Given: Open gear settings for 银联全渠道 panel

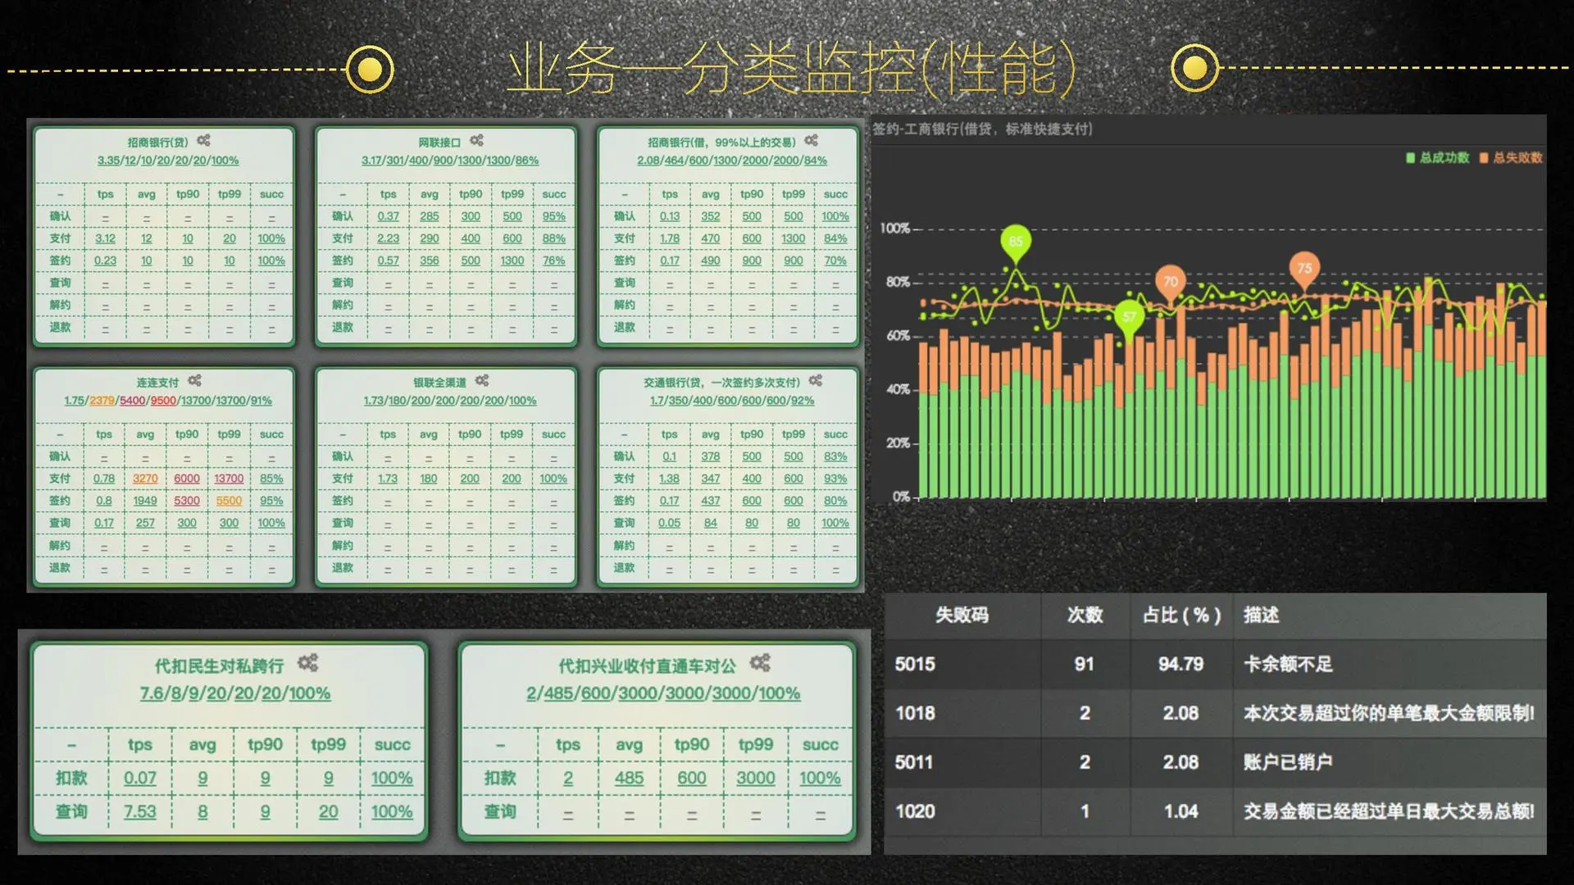Looking at the screenshot, I should tap(482, 381).
